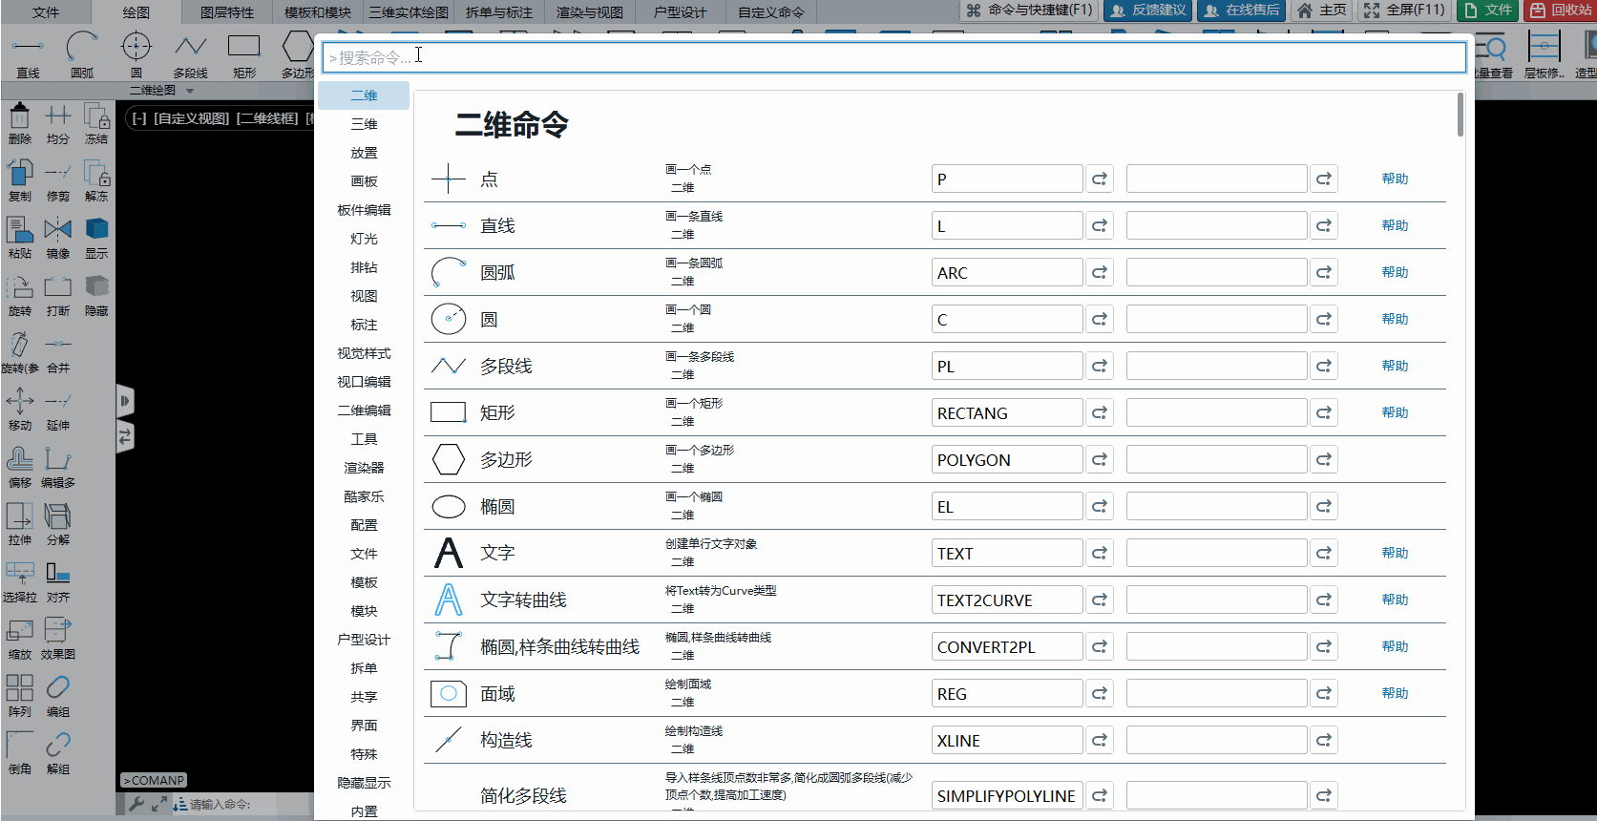Expand the 二维绘图 panel dropdown arrow
1597x821 pixels.
click(190, 91)
